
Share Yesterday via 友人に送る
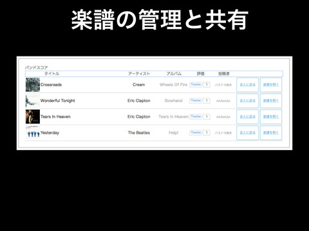[x=247, y=133]
